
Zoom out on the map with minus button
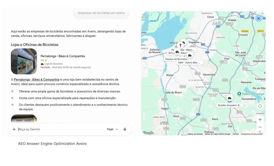click(260, 127)
